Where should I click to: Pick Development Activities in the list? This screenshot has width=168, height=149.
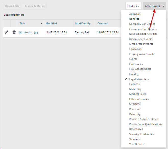point(143,34)
